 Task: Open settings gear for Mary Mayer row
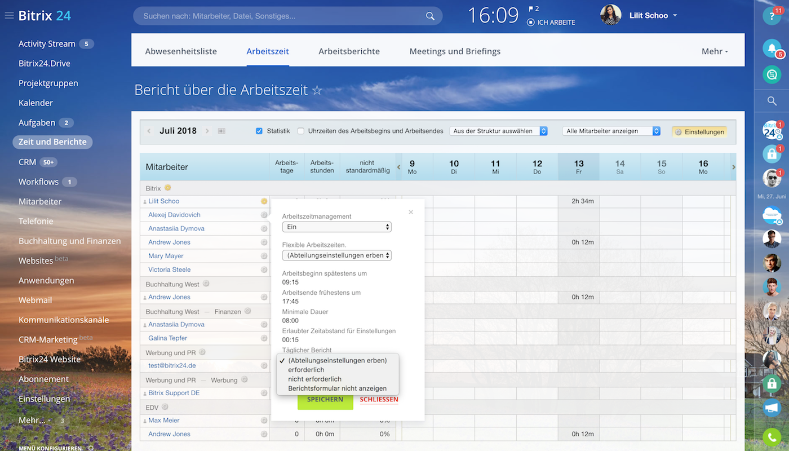264,256
